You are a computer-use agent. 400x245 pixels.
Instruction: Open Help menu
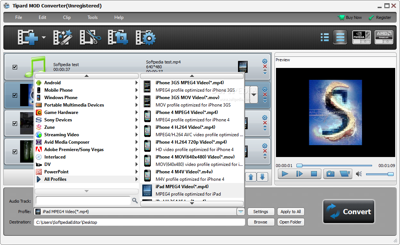point(119,17)
